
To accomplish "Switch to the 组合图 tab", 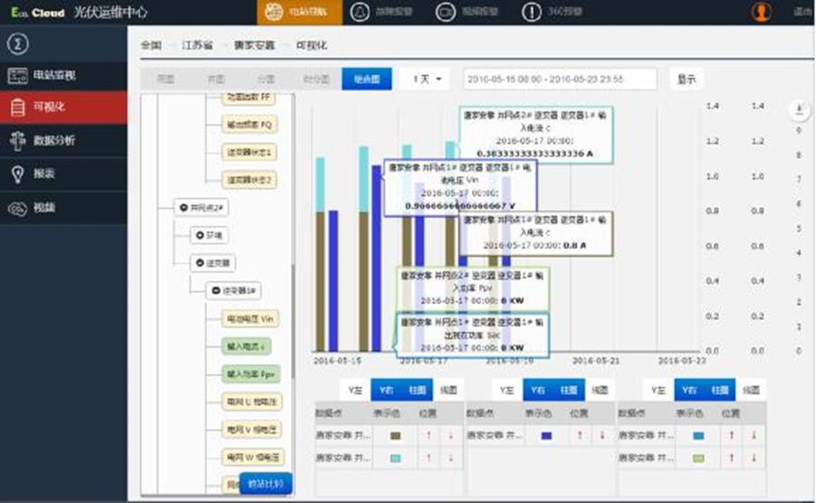I will pyautogui.click(x=367, y=80).
